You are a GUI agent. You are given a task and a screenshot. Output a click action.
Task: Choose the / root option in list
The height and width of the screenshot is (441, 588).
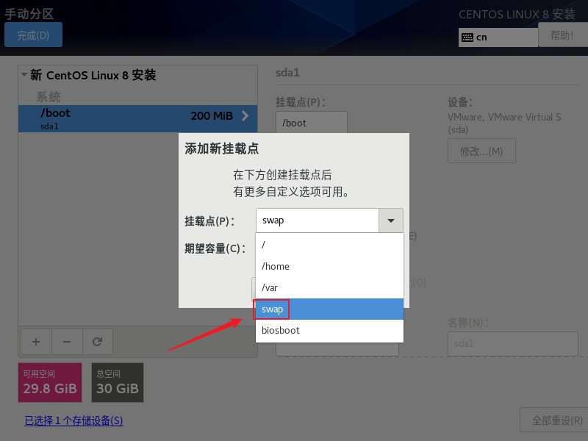[329, 245]
